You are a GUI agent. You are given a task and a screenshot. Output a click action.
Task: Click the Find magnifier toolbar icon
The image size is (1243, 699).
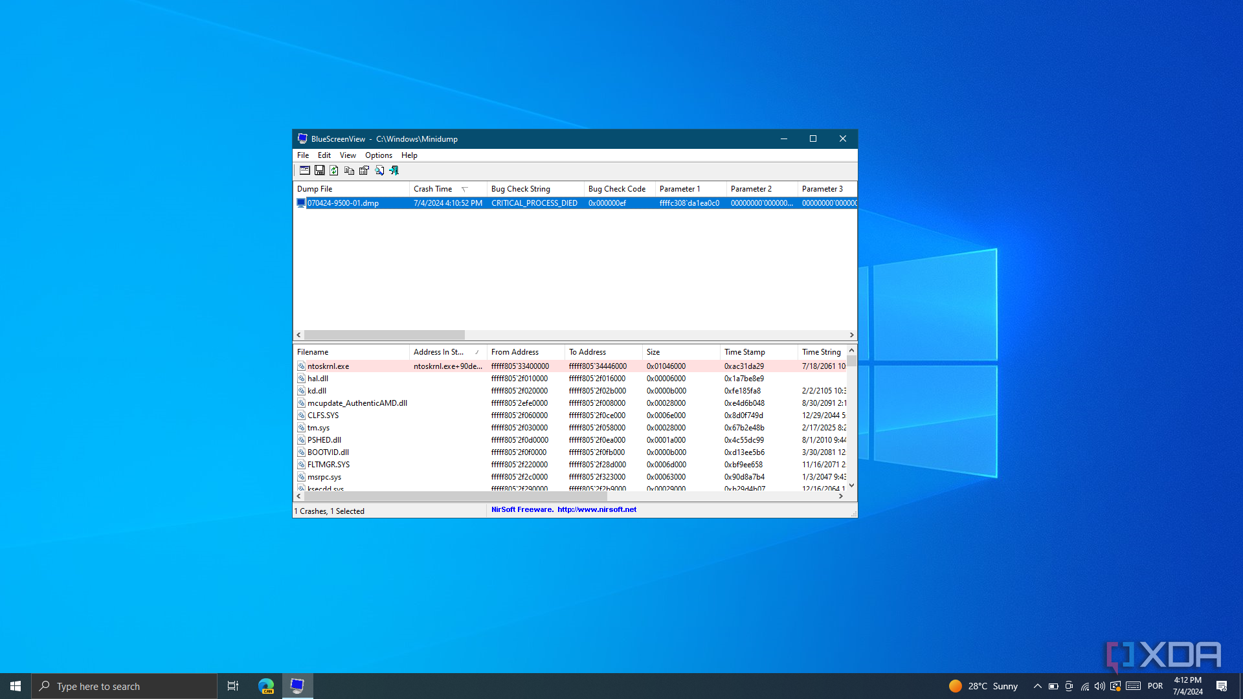[379, 170]
